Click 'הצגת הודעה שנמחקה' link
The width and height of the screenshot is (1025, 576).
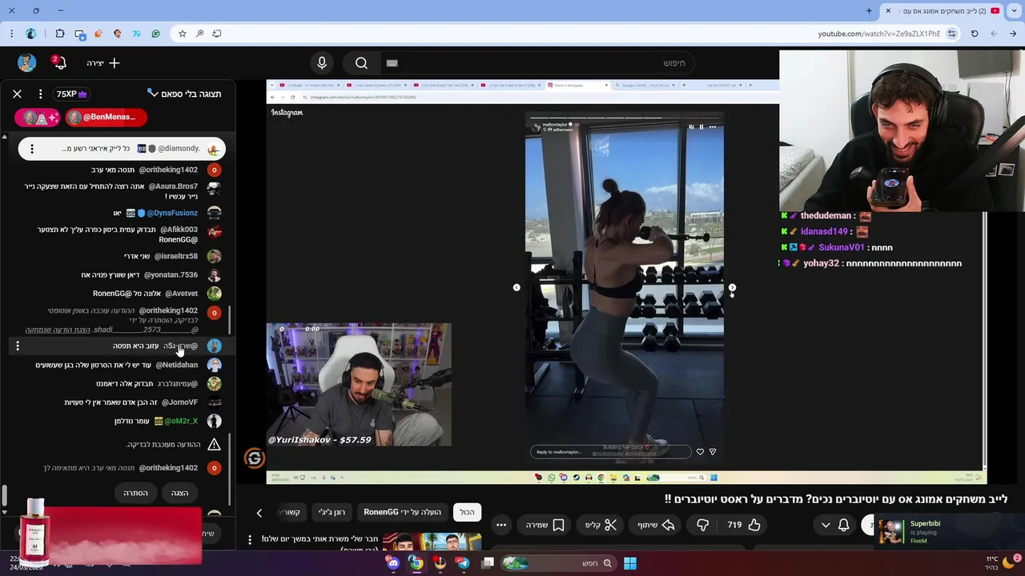tap(57, 330)
